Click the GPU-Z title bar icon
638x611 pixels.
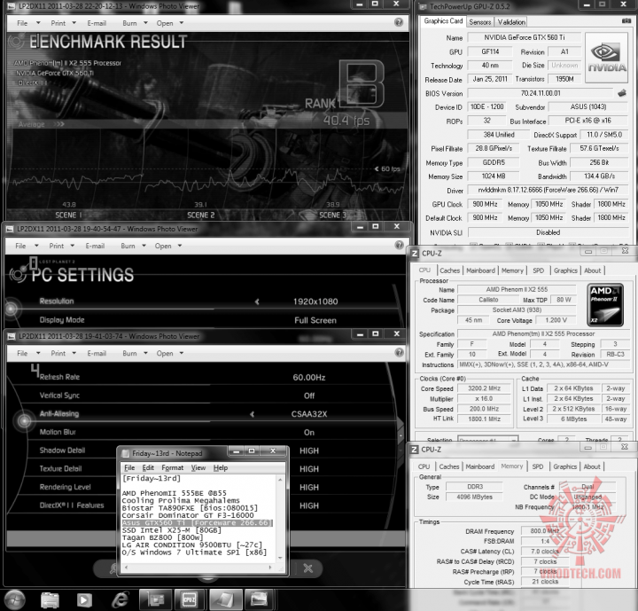point(424,6)
